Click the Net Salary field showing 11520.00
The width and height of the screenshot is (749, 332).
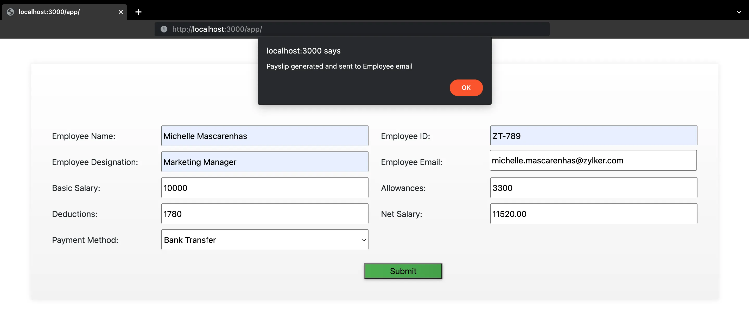[593, 214]
